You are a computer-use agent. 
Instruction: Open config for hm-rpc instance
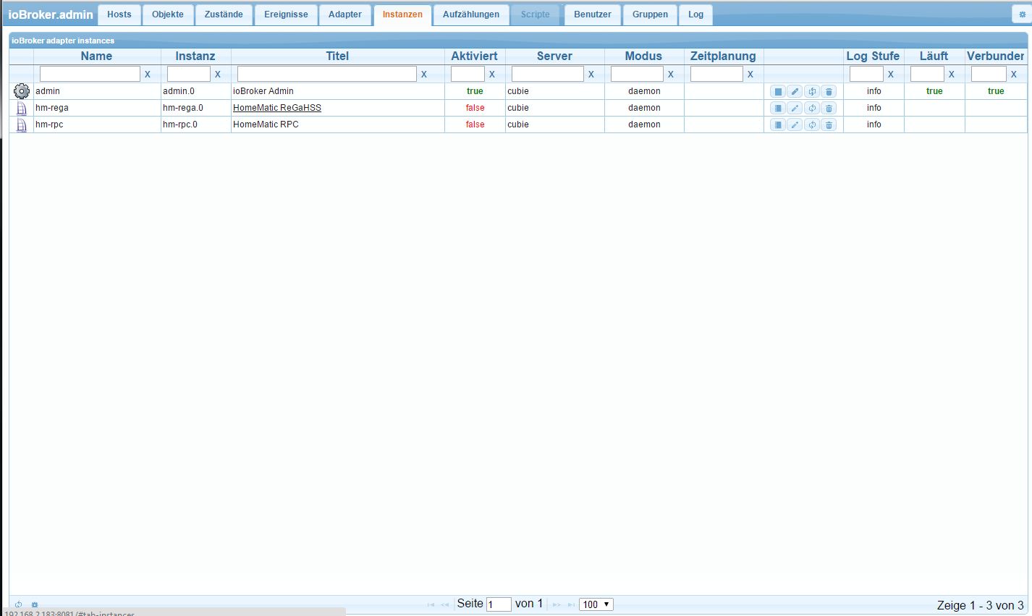pos(778,125)
